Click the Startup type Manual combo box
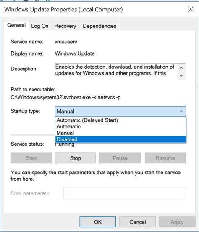 120,111
